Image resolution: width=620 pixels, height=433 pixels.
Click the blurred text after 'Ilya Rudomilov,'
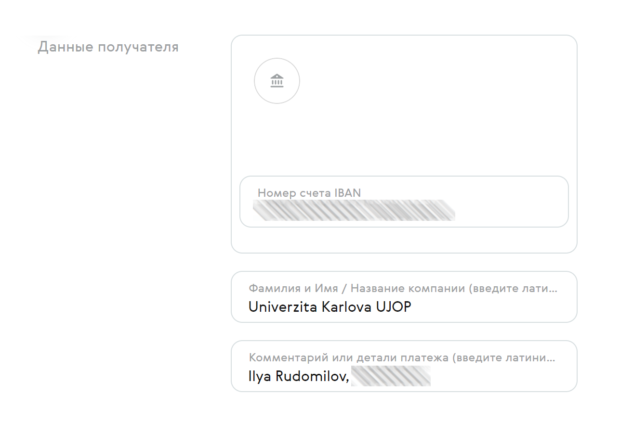(391, 376)
